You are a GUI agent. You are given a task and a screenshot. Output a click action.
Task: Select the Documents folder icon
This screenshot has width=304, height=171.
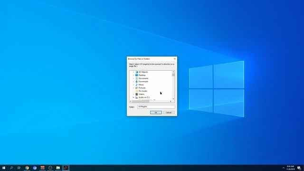point(136,78)
